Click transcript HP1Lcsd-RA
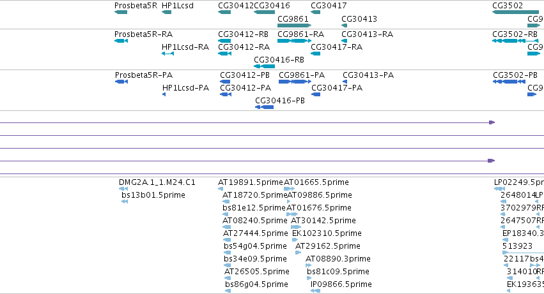Image resolution: width=544 pixels, height=294 pixels. click(185, 47)
